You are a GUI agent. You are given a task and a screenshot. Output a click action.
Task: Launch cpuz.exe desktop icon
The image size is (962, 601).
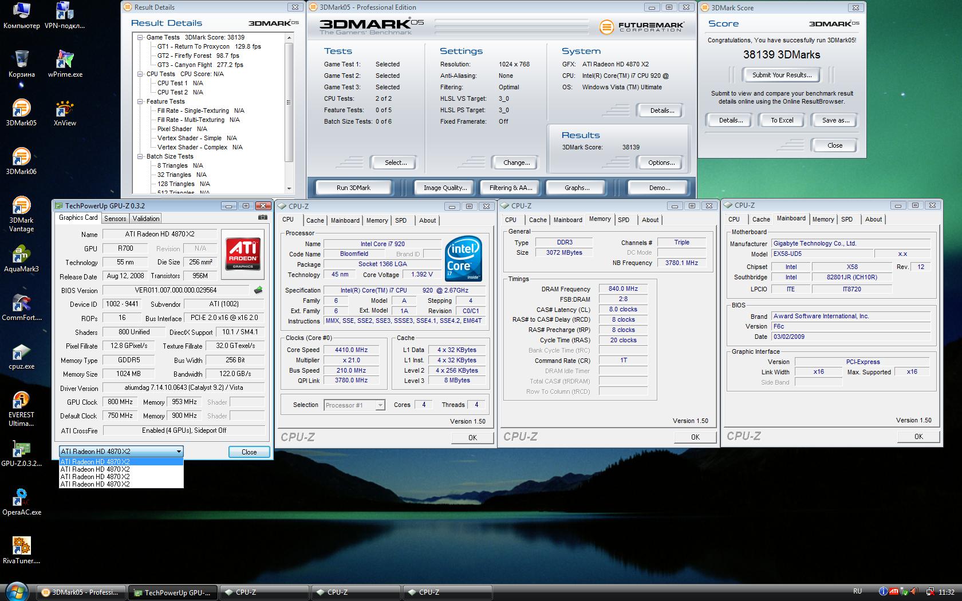tap(21, 356)
